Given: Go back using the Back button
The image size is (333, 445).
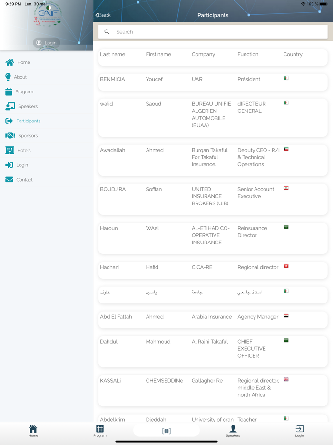Looking at the screenshot, I should (x=103, y=15).
